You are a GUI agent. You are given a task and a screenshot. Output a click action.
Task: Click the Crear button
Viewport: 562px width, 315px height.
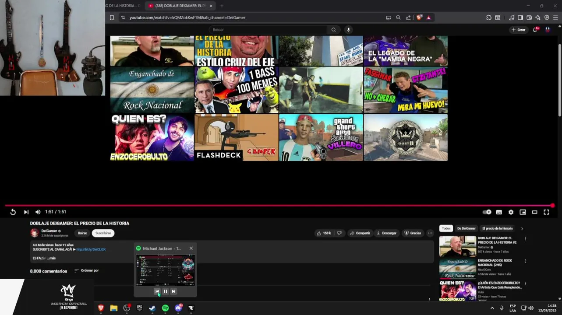[x=518, y=30]
